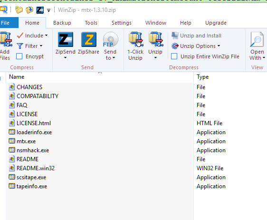This screenshot has width=267, height=220.
Task: Click the file icon beside FAQ
Action: (x=12, y=105)
